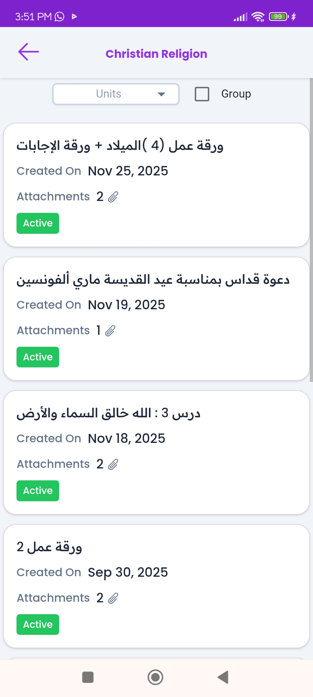Open the Units dropdown
The image size is (313, 697).
[x=116, y=94]
